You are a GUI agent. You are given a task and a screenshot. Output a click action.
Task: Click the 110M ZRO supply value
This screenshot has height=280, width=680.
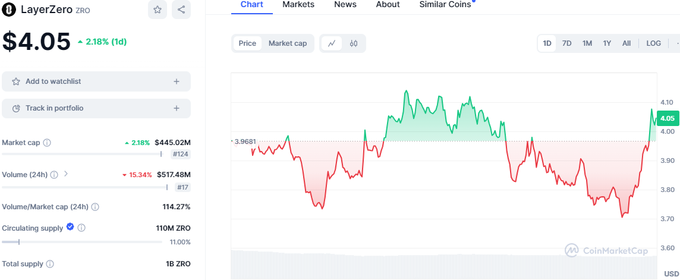point(173,228)
